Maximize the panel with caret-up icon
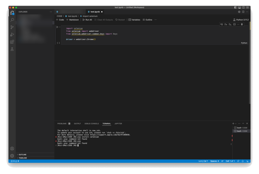Image resolution: width=259 pixels, height=174 pixels. [x=243, y=123]
